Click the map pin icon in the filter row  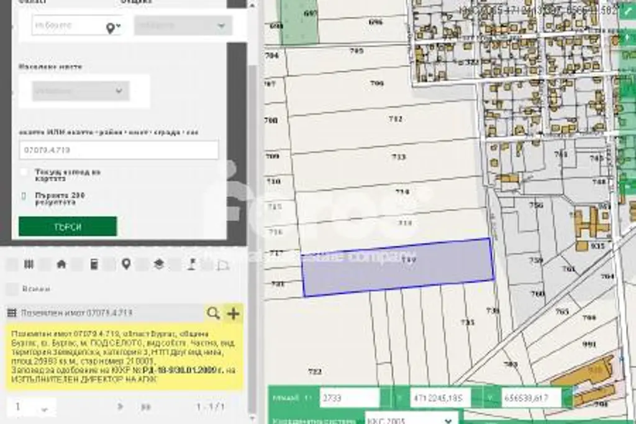click(126, 264)
